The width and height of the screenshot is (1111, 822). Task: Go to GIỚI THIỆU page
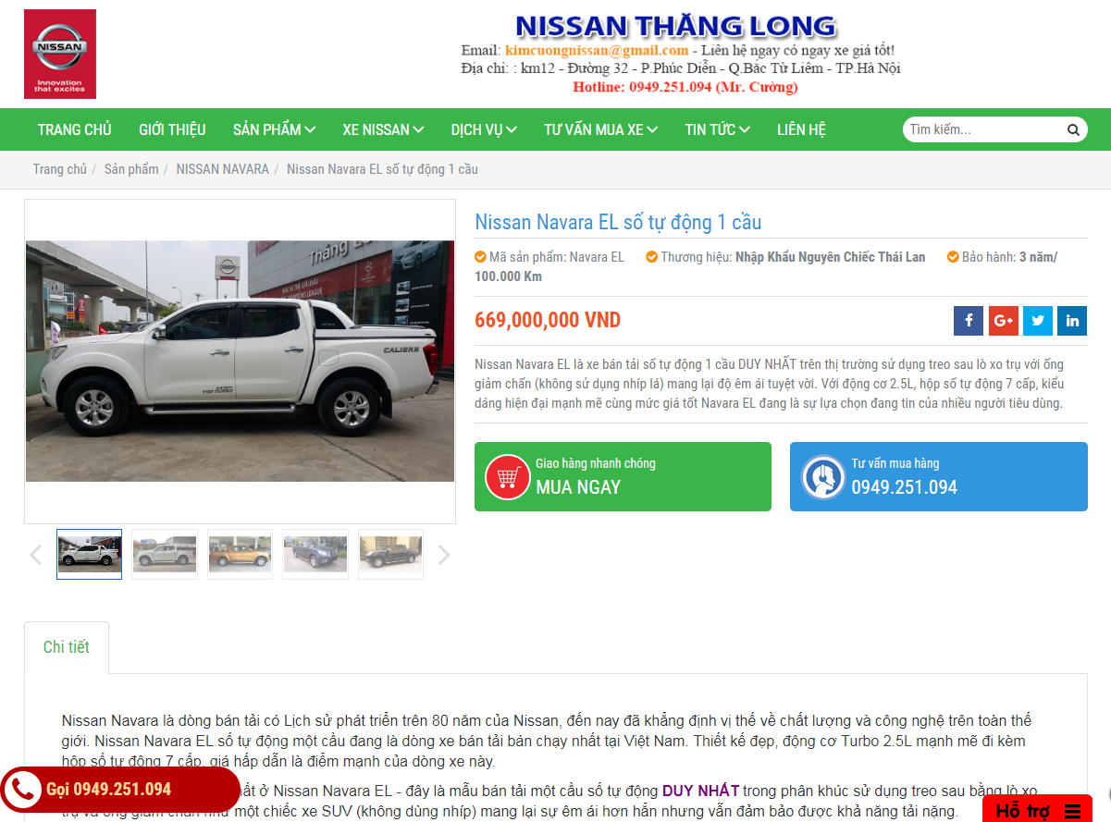click(x=172, y=129)
